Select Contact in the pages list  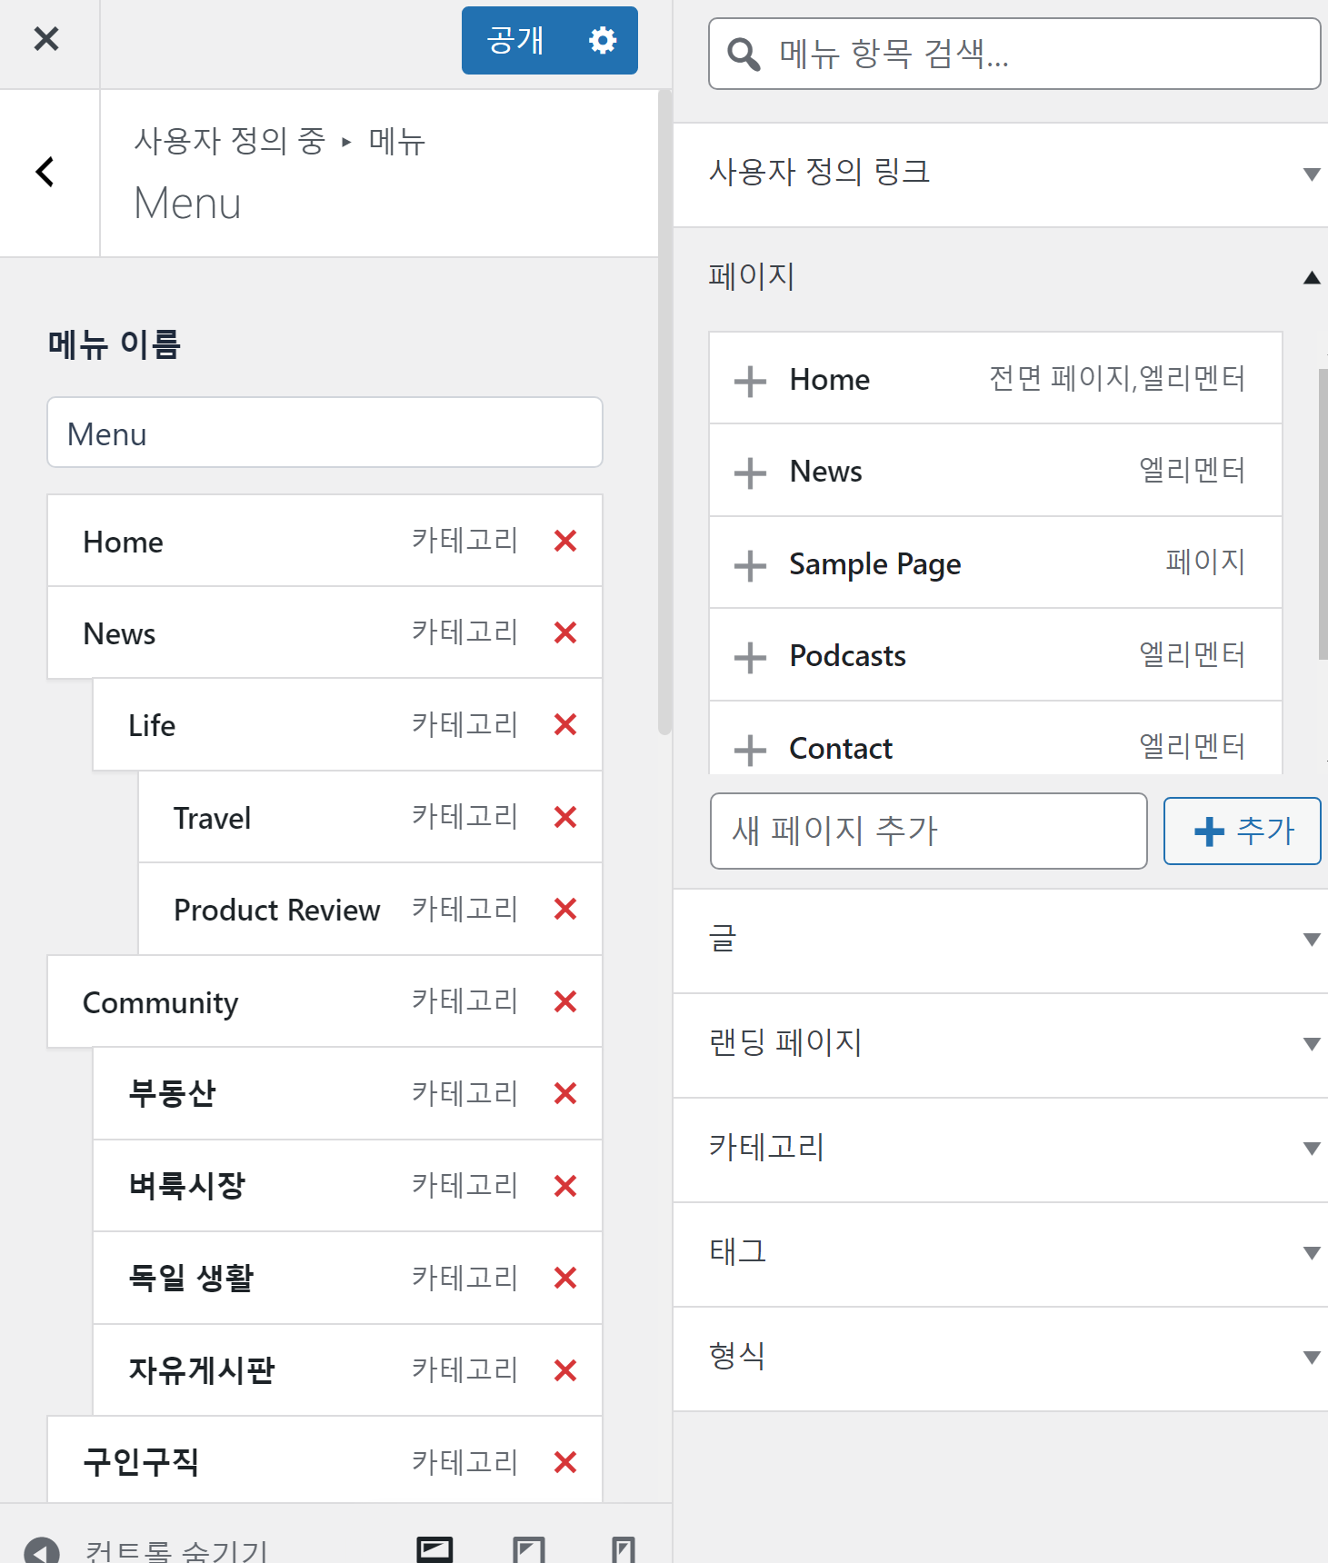coord(995,738)
